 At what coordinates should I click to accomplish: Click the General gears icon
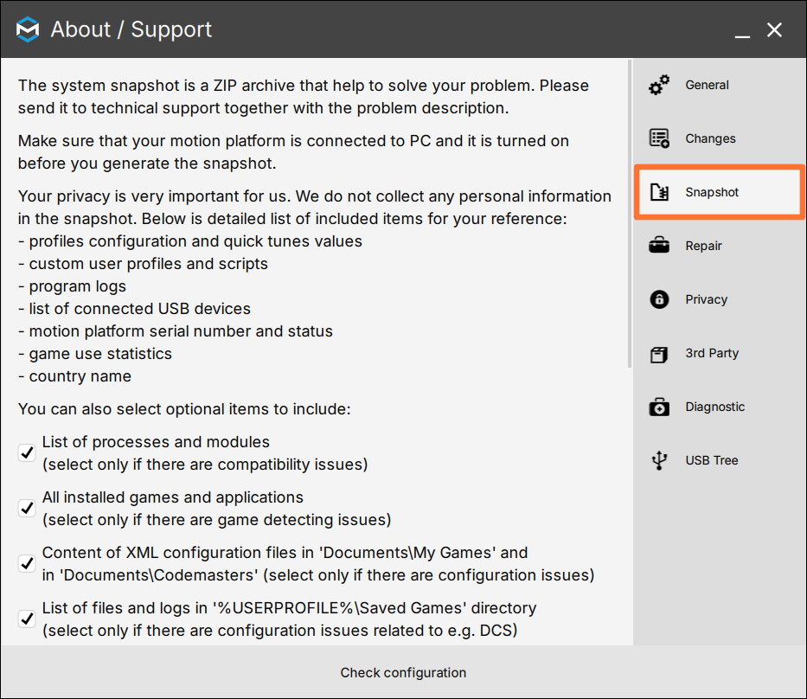click(659, 85)
